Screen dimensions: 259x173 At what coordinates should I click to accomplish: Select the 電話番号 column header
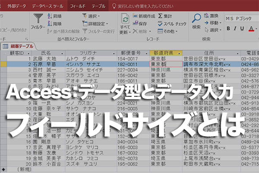tap(250, 53)
